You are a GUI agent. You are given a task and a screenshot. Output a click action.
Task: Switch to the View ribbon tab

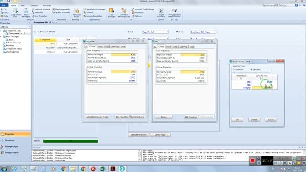pos(22,5)
